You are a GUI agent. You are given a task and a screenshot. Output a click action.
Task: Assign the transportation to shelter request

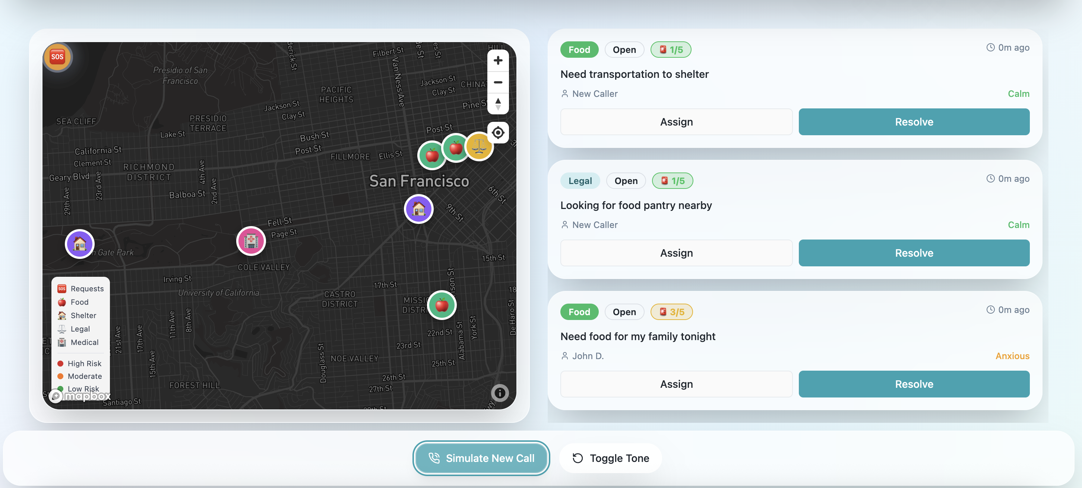(676, 122)
